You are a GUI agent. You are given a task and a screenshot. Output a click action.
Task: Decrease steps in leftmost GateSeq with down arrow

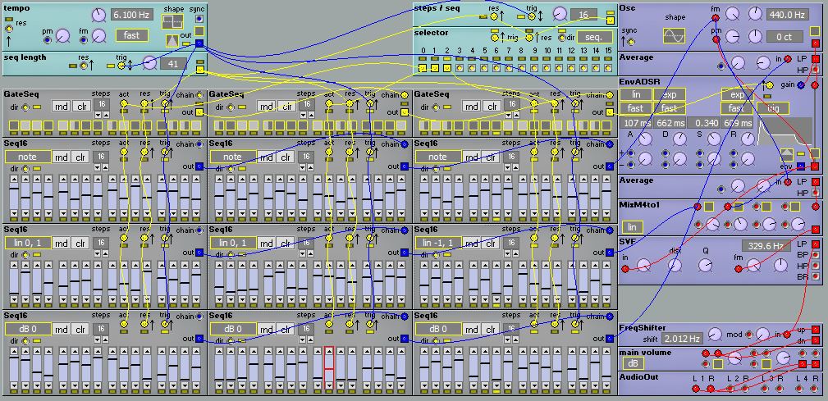pos(97,115)
